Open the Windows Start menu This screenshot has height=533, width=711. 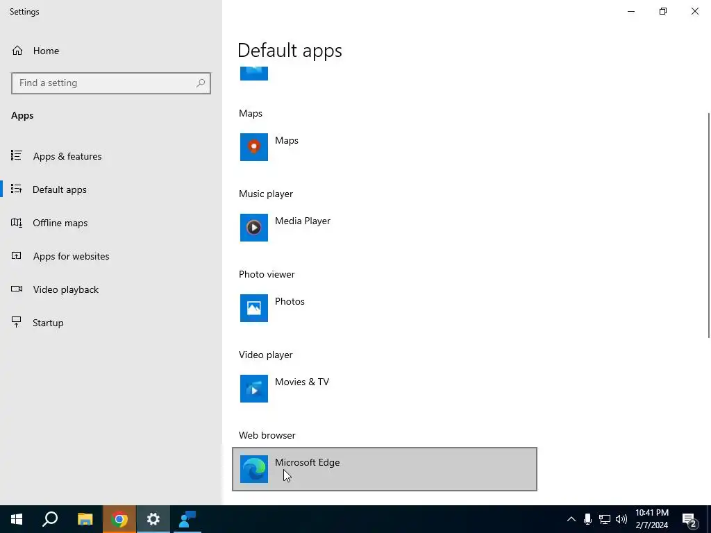pyautogui.click(x=17, y=519)
